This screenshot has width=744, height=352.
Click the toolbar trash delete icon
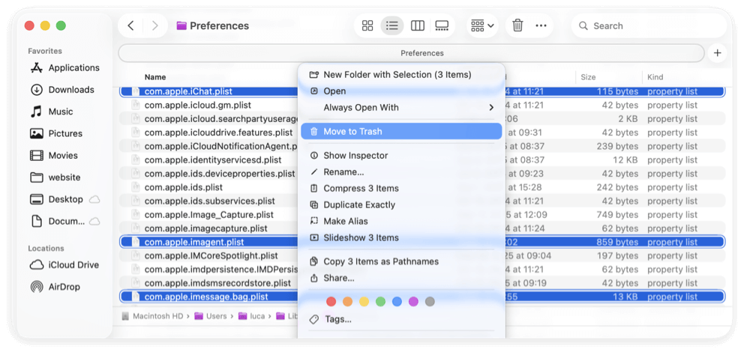(x=517, y=25)
